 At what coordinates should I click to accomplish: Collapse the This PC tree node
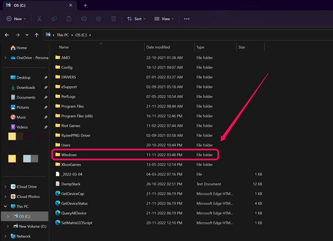5,206
